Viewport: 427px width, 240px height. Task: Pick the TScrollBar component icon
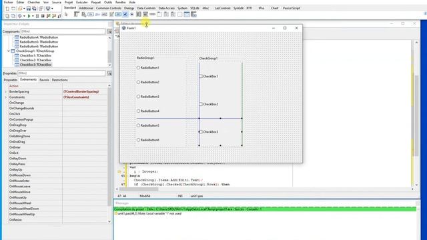tap(153, 15)
